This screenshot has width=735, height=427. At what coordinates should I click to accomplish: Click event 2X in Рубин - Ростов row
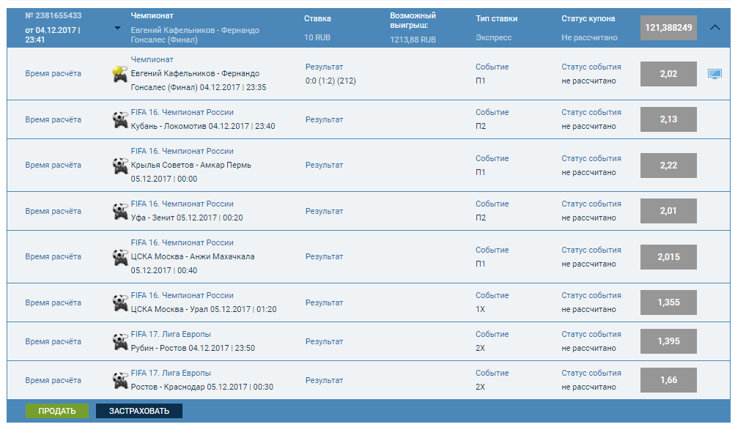[481, 348]
